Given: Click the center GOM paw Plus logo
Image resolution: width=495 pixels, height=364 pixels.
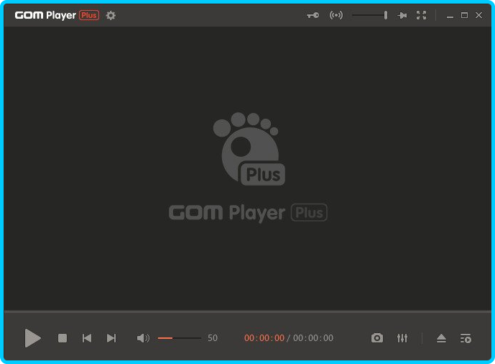Looking at the screenshot, I should click(249, 149).
